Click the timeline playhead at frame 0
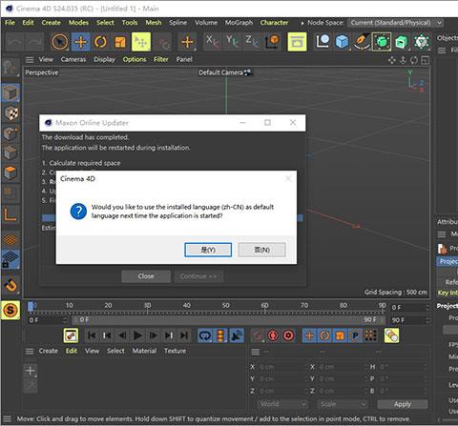458x426 pixels. pyautogui.click(x=31, y=306)
